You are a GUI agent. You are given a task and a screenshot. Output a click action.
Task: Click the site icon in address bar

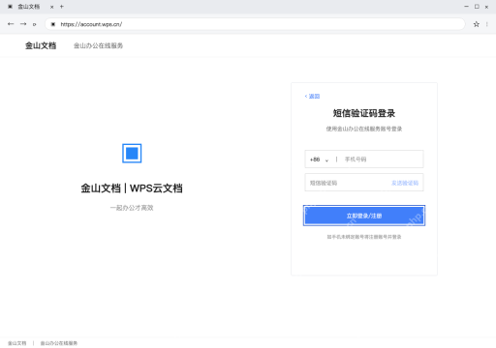pyautogui.click(x=53, y=24)
